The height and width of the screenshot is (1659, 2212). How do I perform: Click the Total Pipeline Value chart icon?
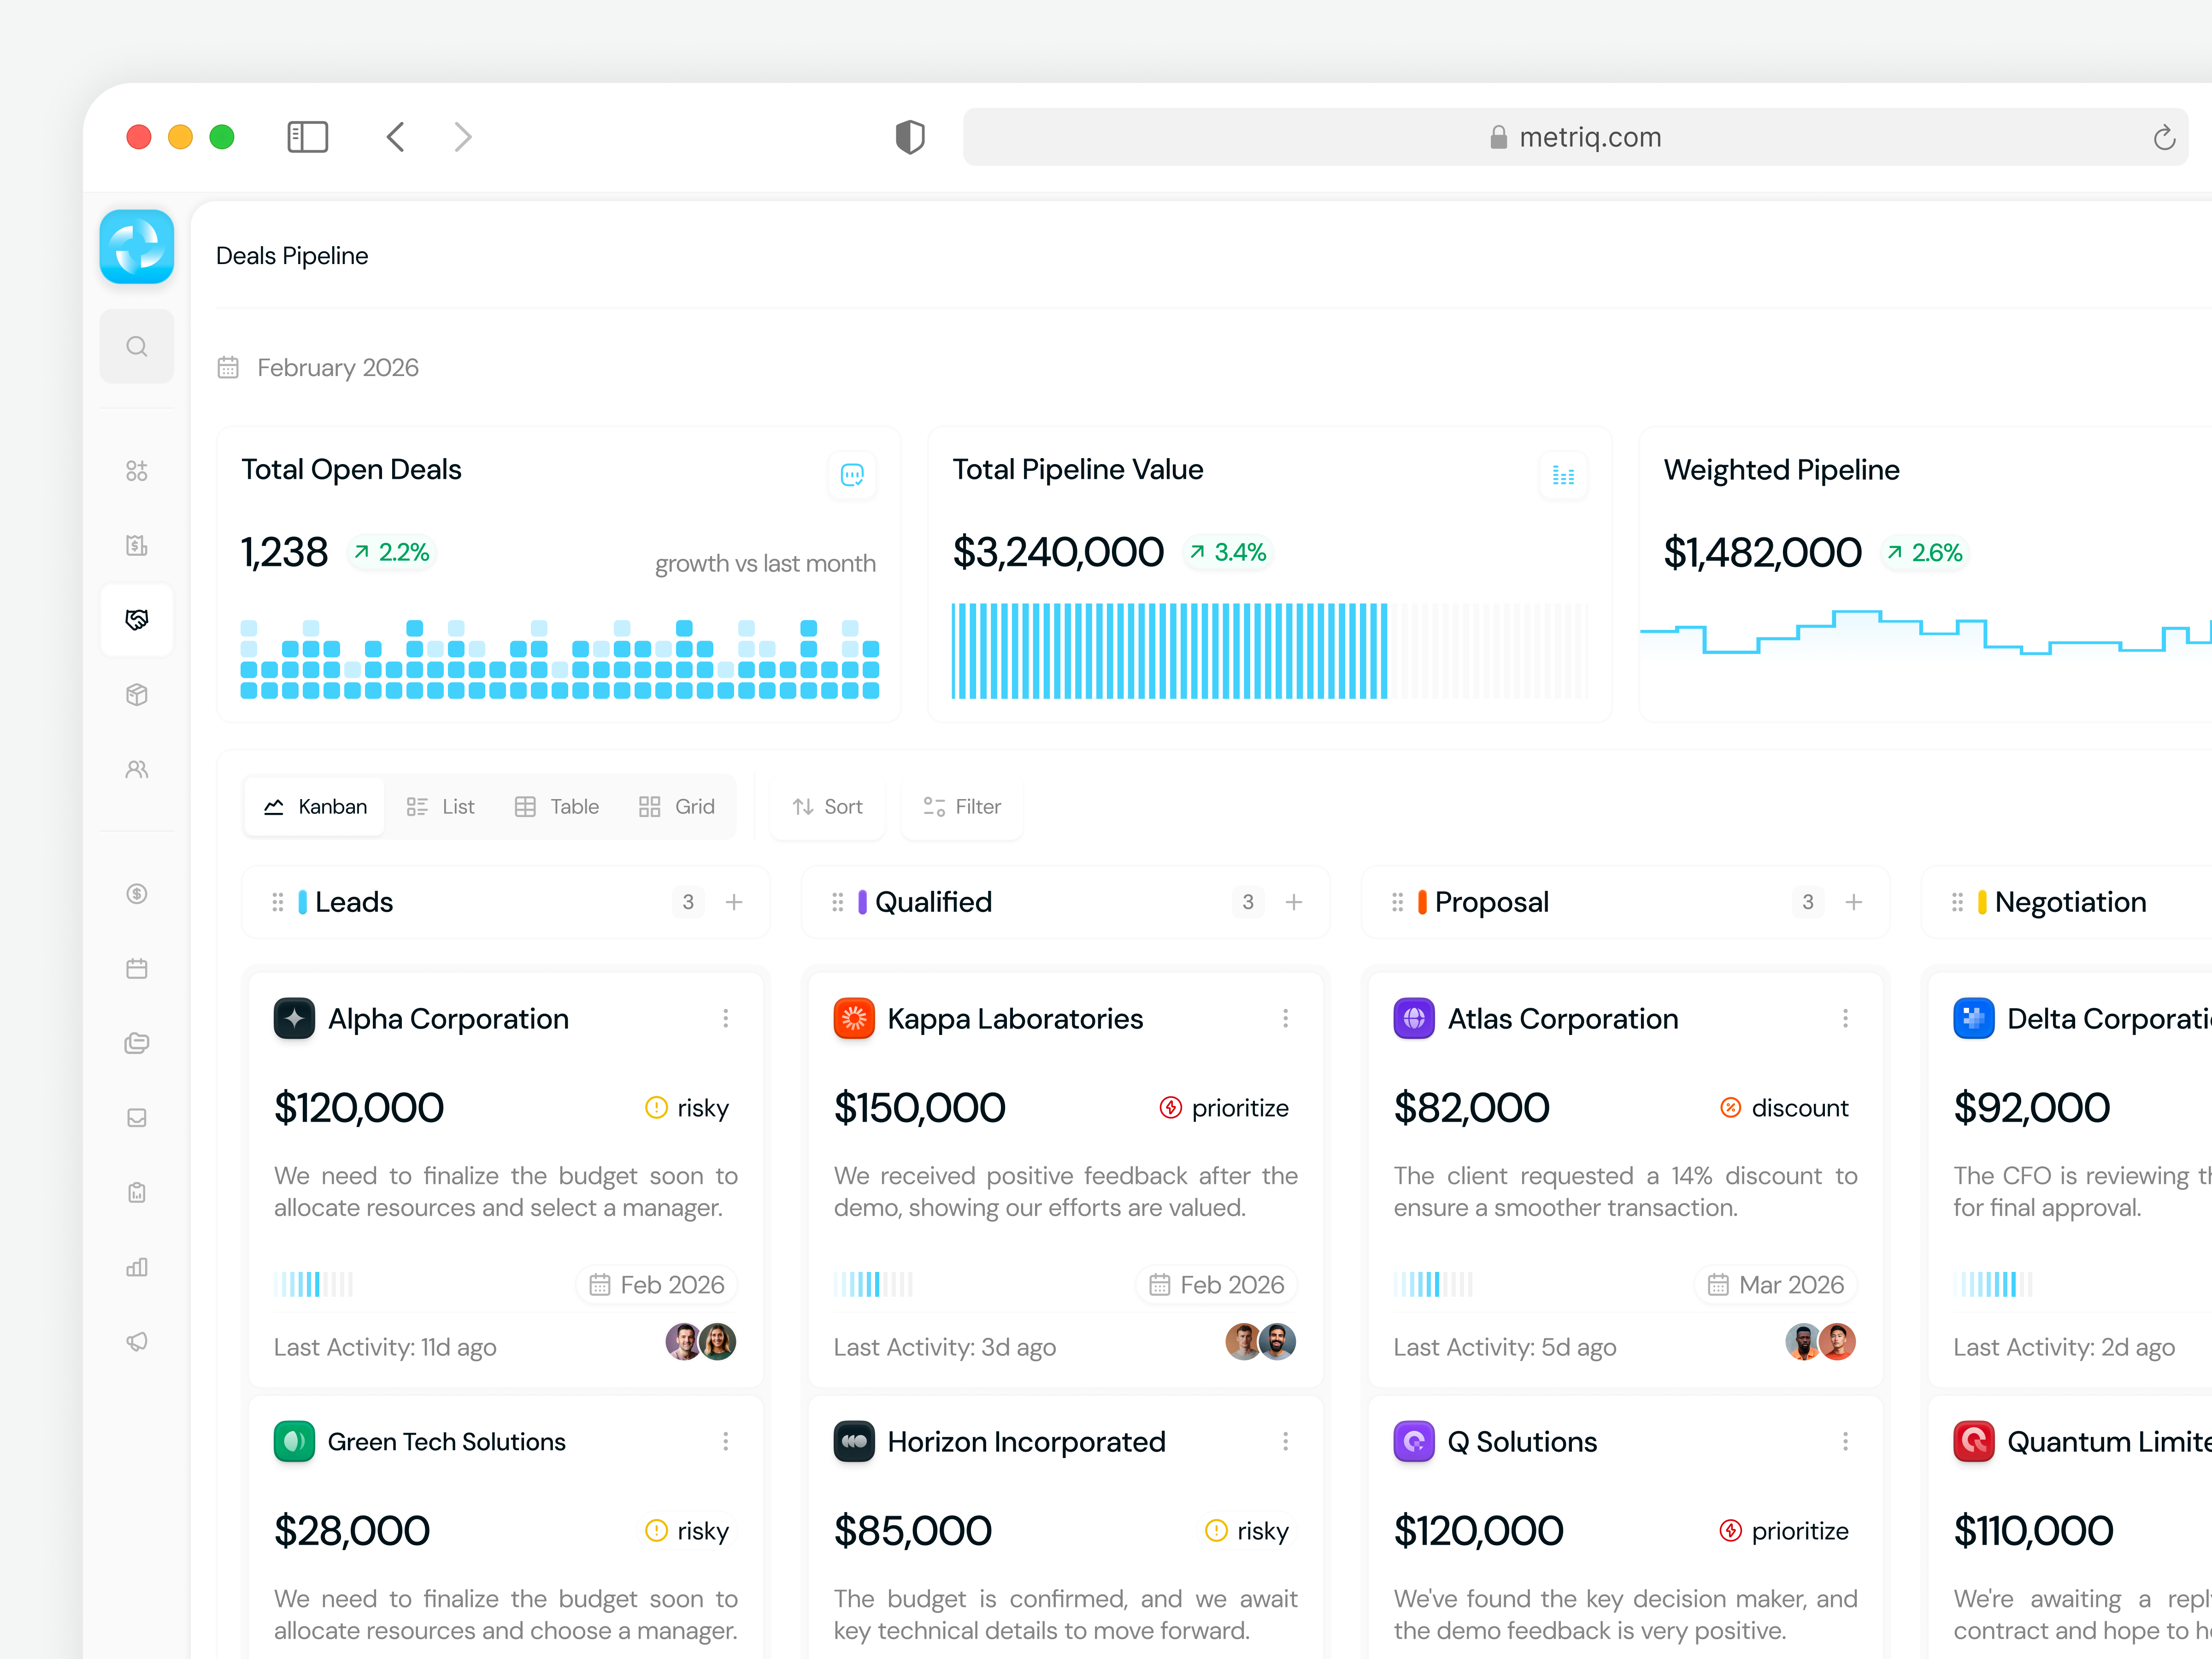[1563, 475]
